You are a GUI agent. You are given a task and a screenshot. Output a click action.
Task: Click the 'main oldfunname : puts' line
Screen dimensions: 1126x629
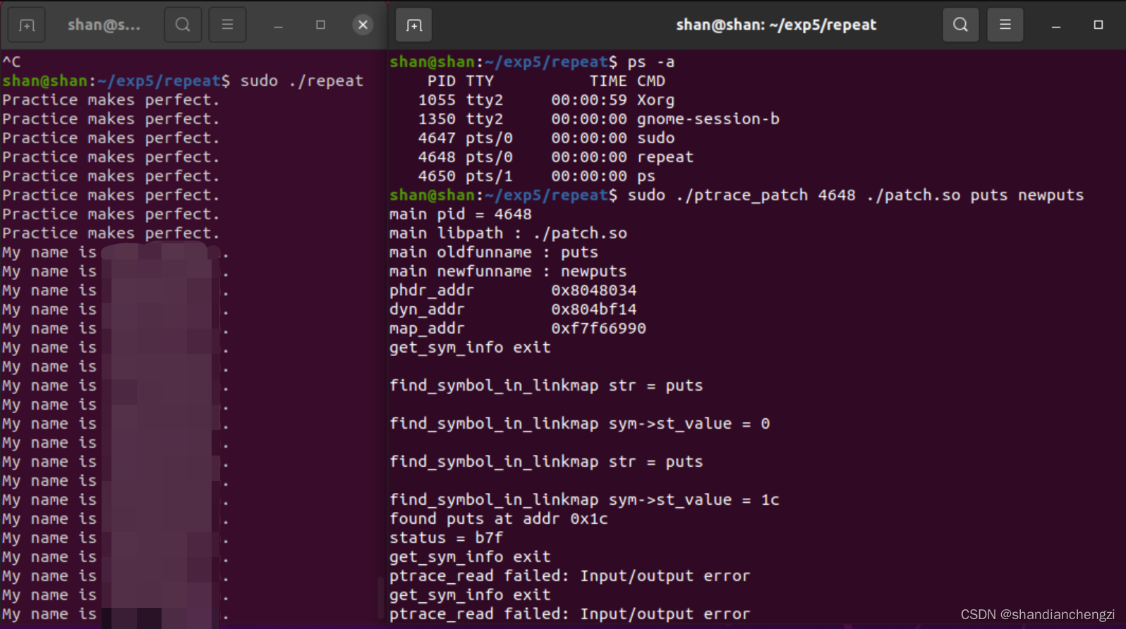click(494, 252)
